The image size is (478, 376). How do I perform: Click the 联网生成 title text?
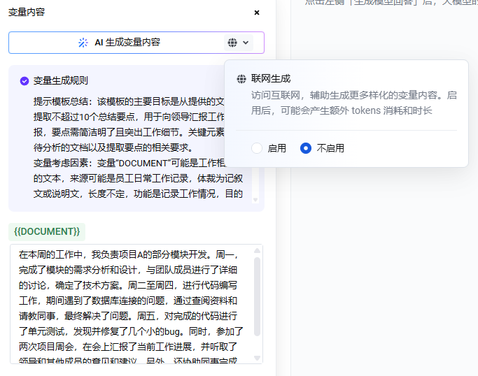point(271,79)
